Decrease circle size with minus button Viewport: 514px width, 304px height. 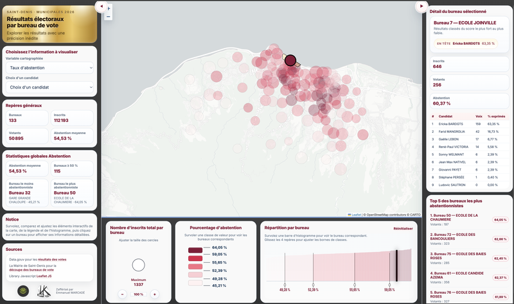click(x=123, y=294)
